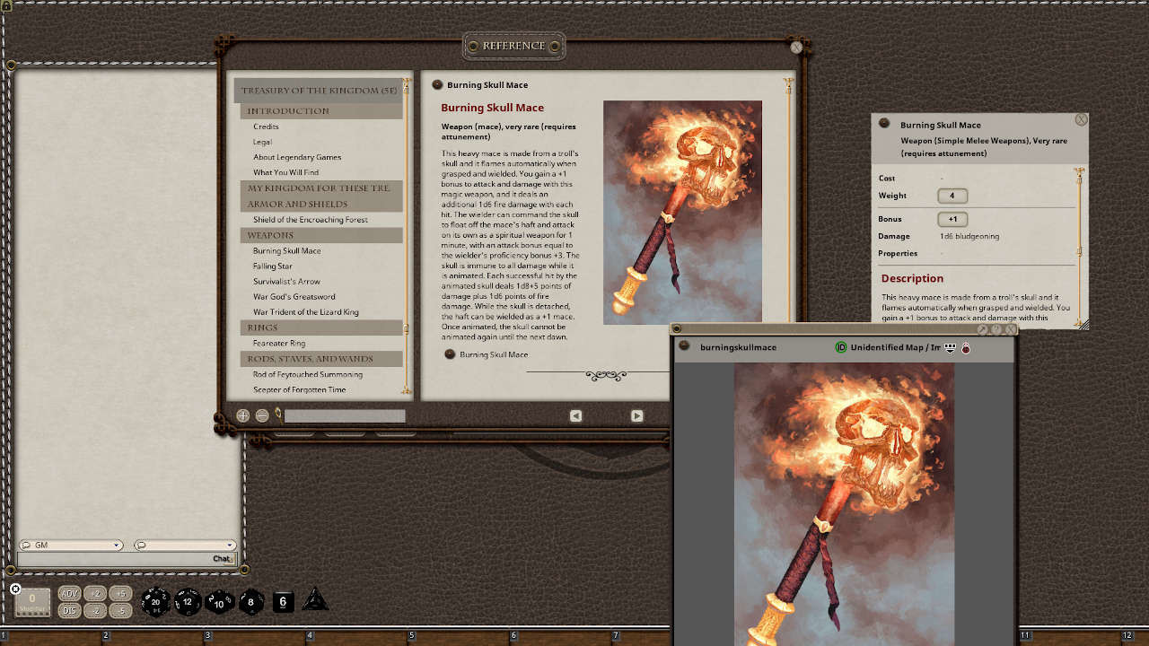The image size is (1149, 646).
Task: Zoom out using the minus magnifier icon
Action: (x=261, y=415)
